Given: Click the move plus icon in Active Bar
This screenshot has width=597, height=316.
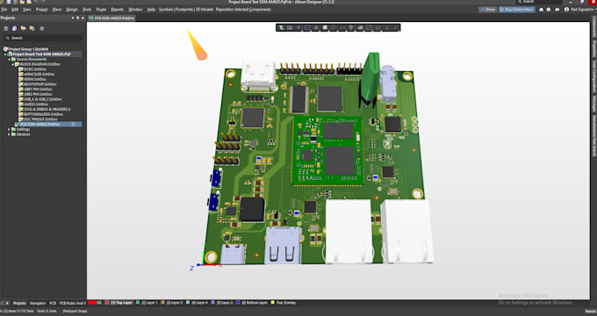Looking at the screenshot, I should (298, 28).
